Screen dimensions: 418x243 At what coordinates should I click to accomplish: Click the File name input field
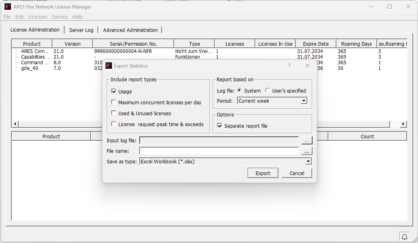pyautogui.click(x=219, y=151)
